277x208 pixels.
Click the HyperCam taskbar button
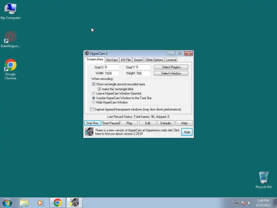coord(74,203)
